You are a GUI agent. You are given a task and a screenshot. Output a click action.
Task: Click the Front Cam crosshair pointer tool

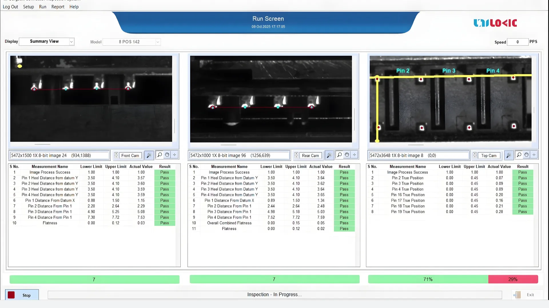174,155
